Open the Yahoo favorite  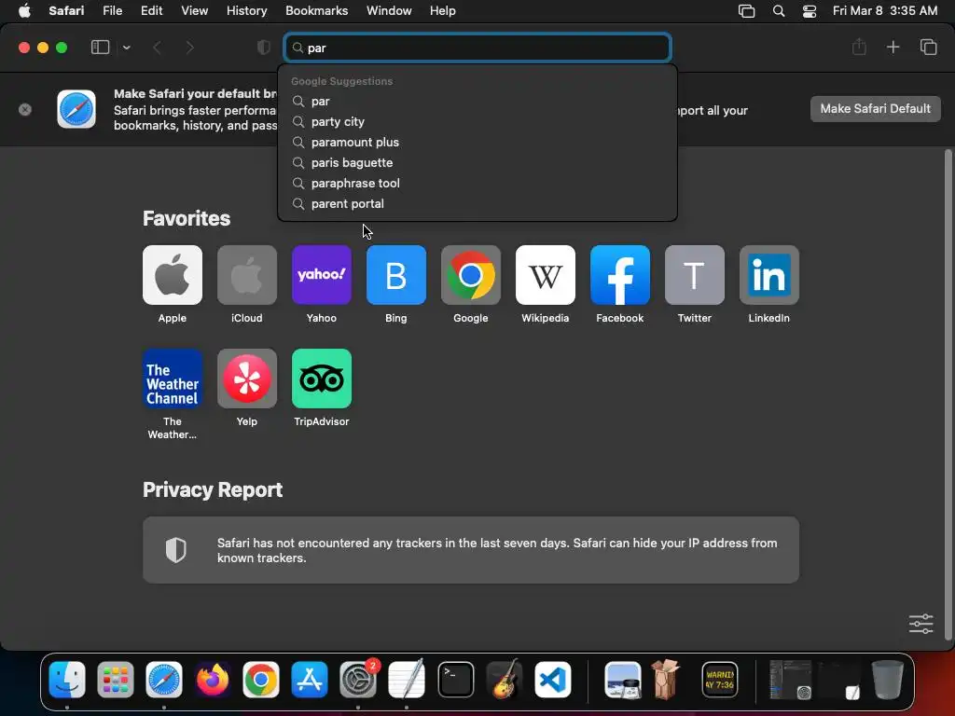[x=322, y=275]
